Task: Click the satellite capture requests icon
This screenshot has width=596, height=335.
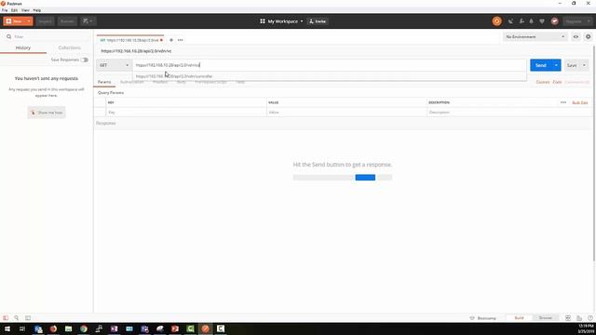Action: click(510, 21)
